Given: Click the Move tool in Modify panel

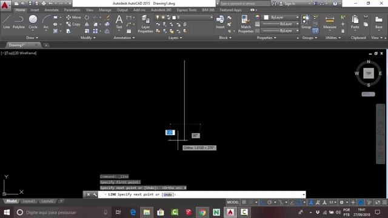Looking at the screenshot, I should coord(73,18).
